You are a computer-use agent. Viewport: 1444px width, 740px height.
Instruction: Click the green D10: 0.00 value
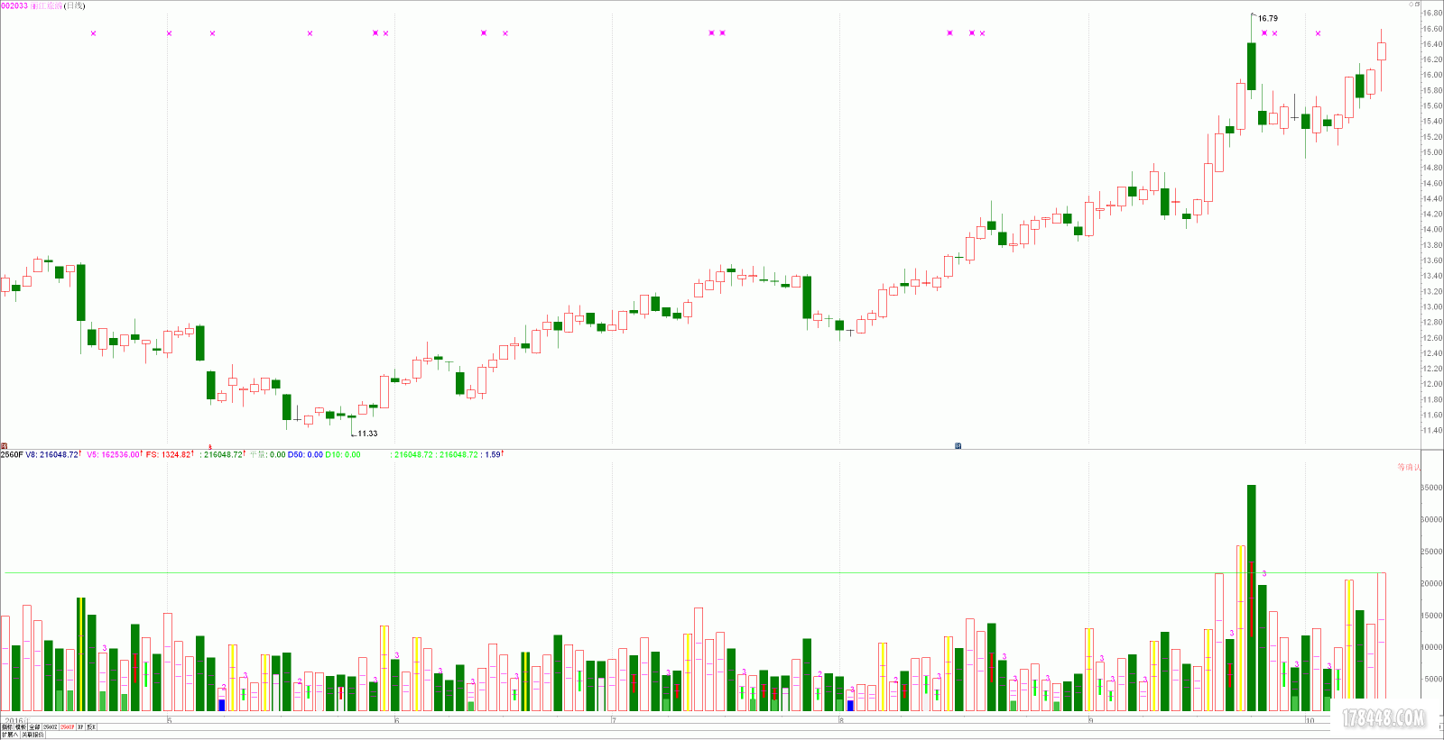(x=343, y=454)
